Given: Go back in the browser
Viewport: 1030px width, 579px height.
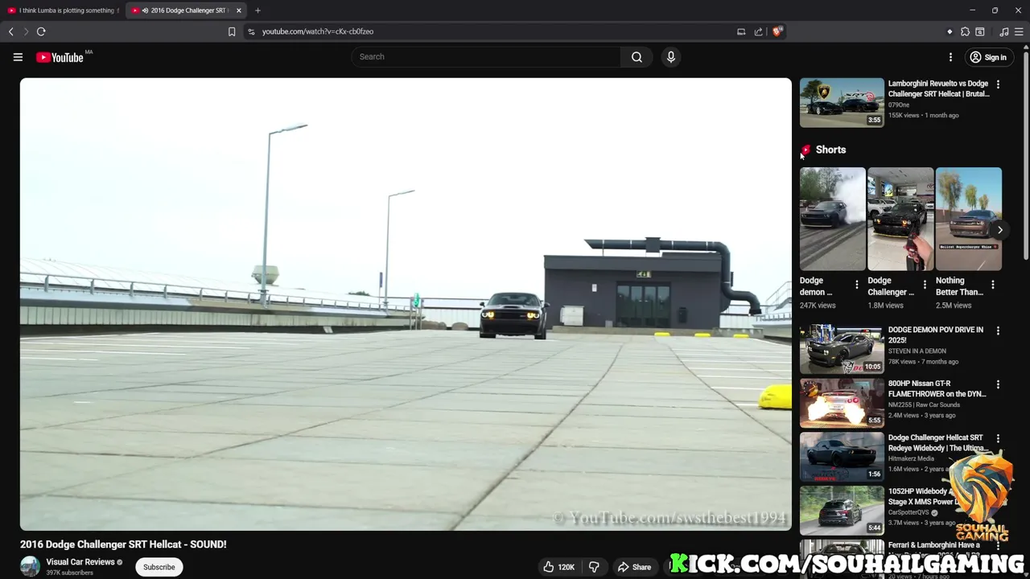Looking at the screenshot, I should point(11,31).
